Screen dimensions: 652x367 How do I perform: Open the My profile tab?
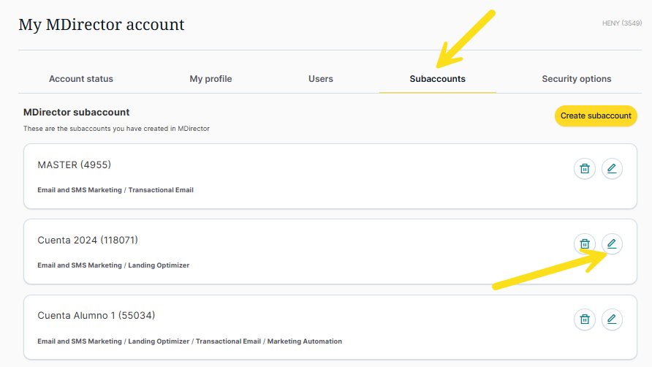(x=211, y=79)
